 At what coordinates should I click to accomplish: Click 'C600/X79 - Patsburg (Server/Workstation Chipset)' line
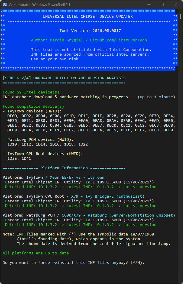tap(118, 215)
